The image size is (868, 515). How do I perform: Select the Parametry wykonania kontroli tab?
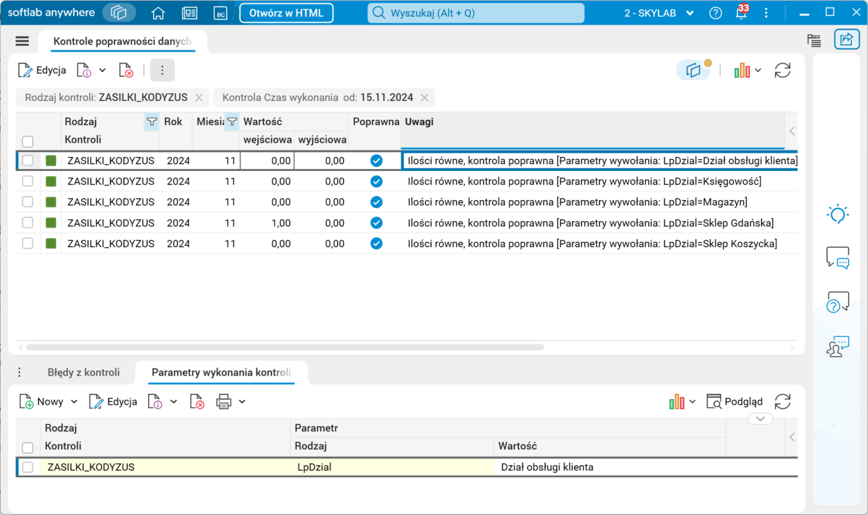pos(221,372)
